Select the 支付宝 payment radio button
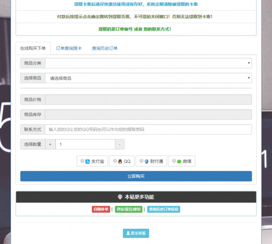 [x=82, y=161]
